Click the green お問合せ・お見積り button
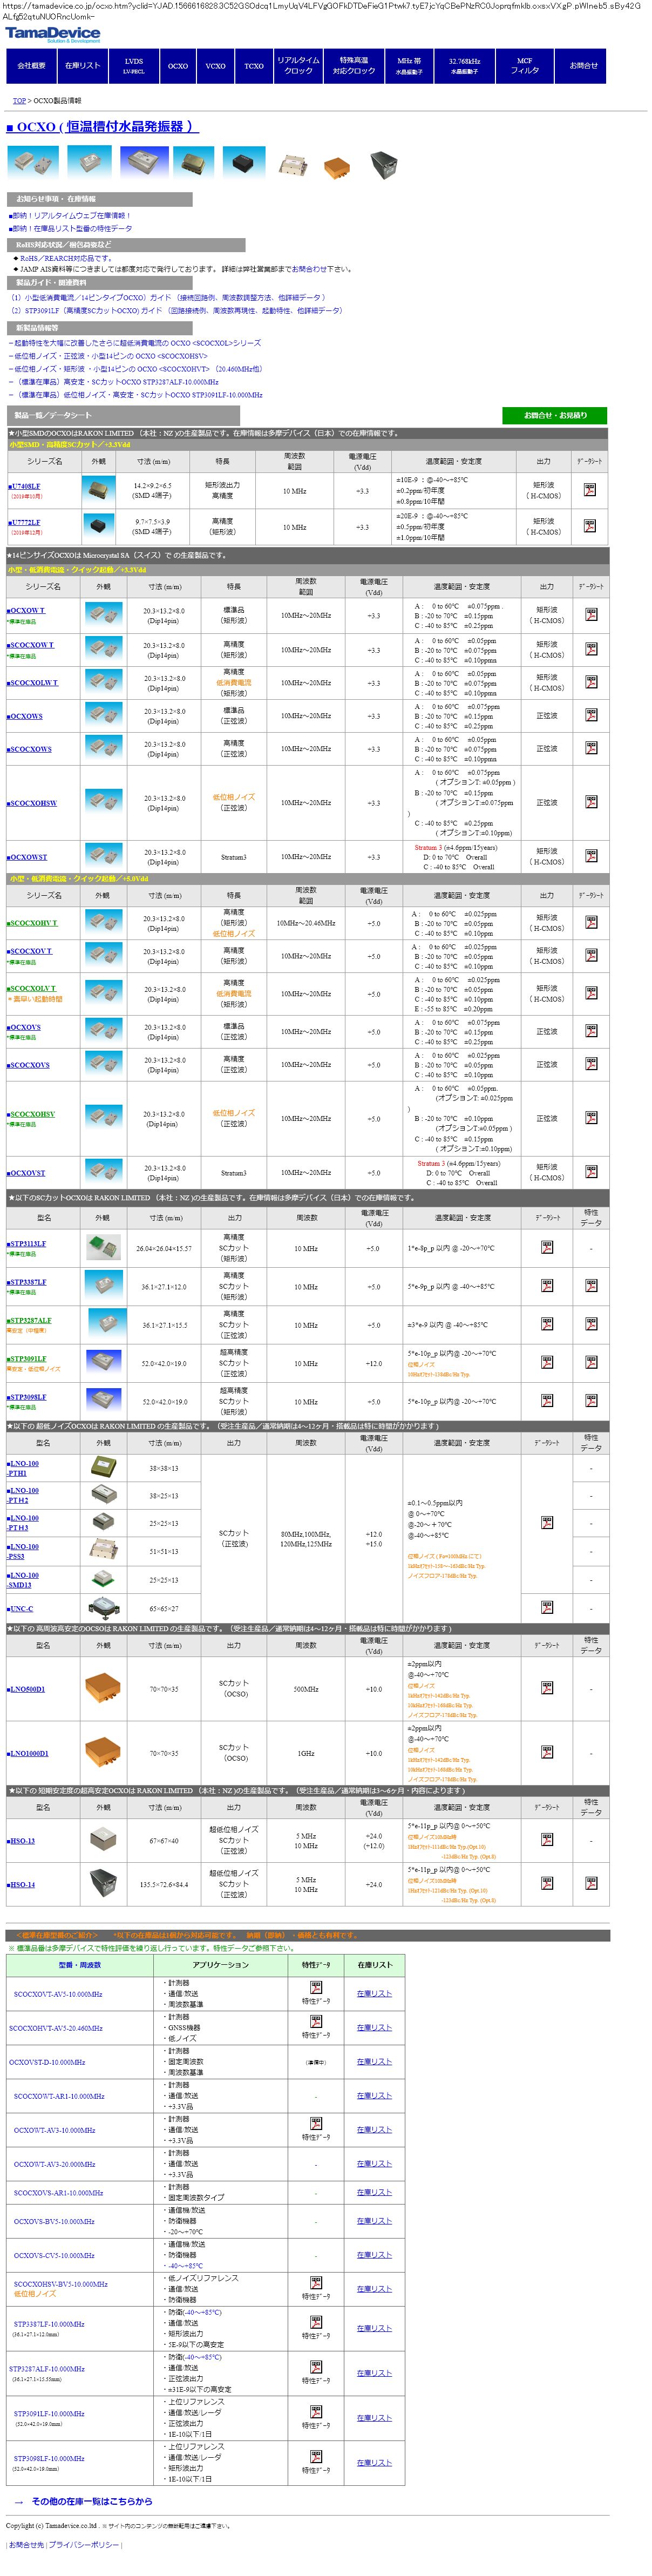 [555, 415]
